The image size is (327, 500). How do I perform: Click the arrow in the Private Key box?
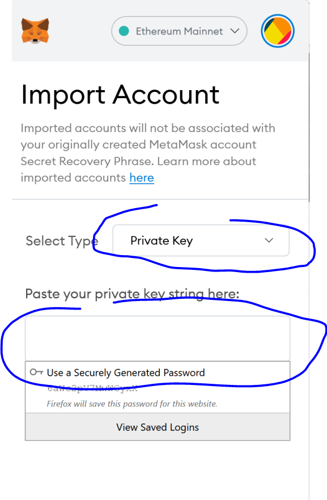coord(269,240)
